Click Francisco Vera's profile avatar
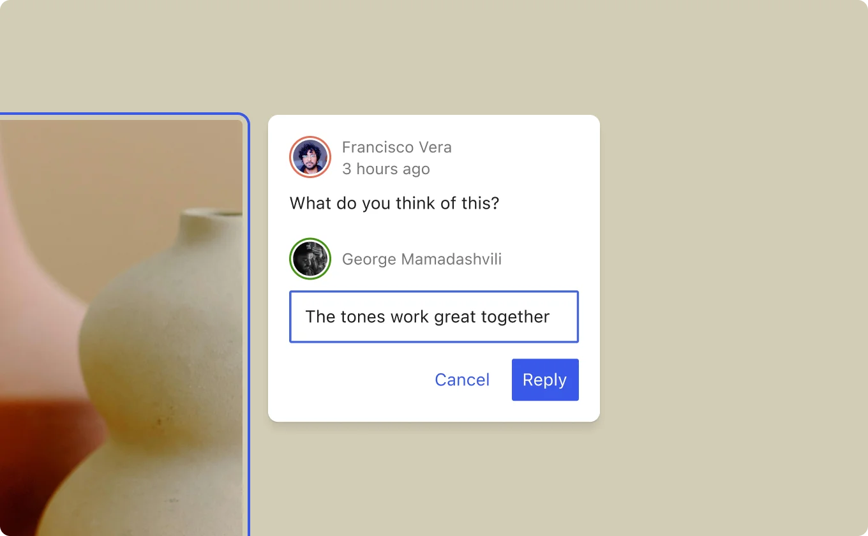Viewport: 868px width, 536px height. click(310, 156)
